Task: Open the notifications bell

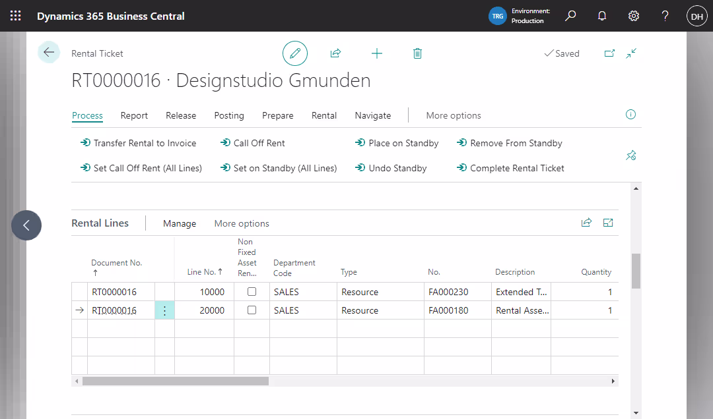Action: click(602, 16)
